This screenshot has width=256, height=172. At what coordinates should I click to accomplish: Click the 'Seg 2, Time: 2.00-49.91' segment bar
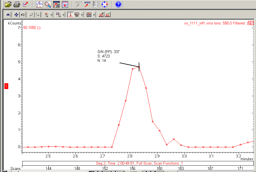pyautogui.click(x=138, y=163)
